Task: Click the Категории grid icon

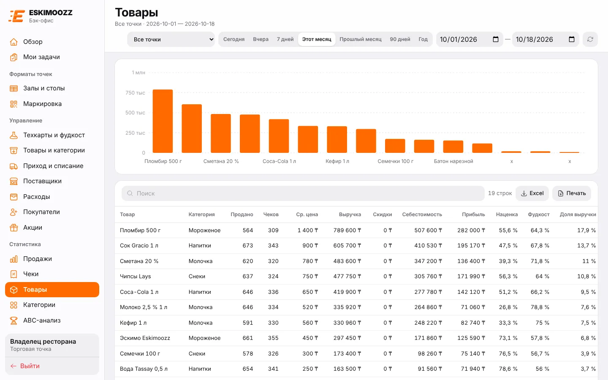Action: pos(14,305)
